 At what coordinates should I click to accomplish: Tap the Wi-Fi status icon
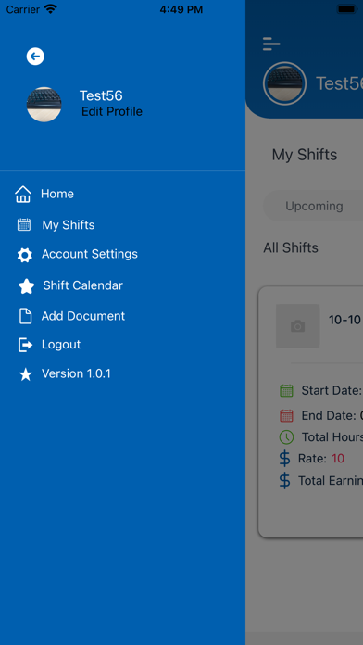point(51,9)
